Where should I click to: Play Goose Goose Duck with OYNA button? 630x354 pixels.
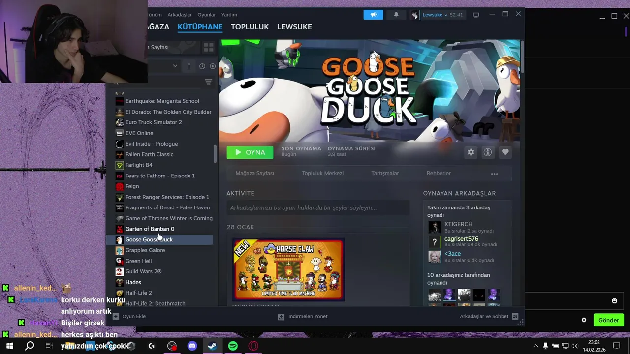(x=250, y=152)
